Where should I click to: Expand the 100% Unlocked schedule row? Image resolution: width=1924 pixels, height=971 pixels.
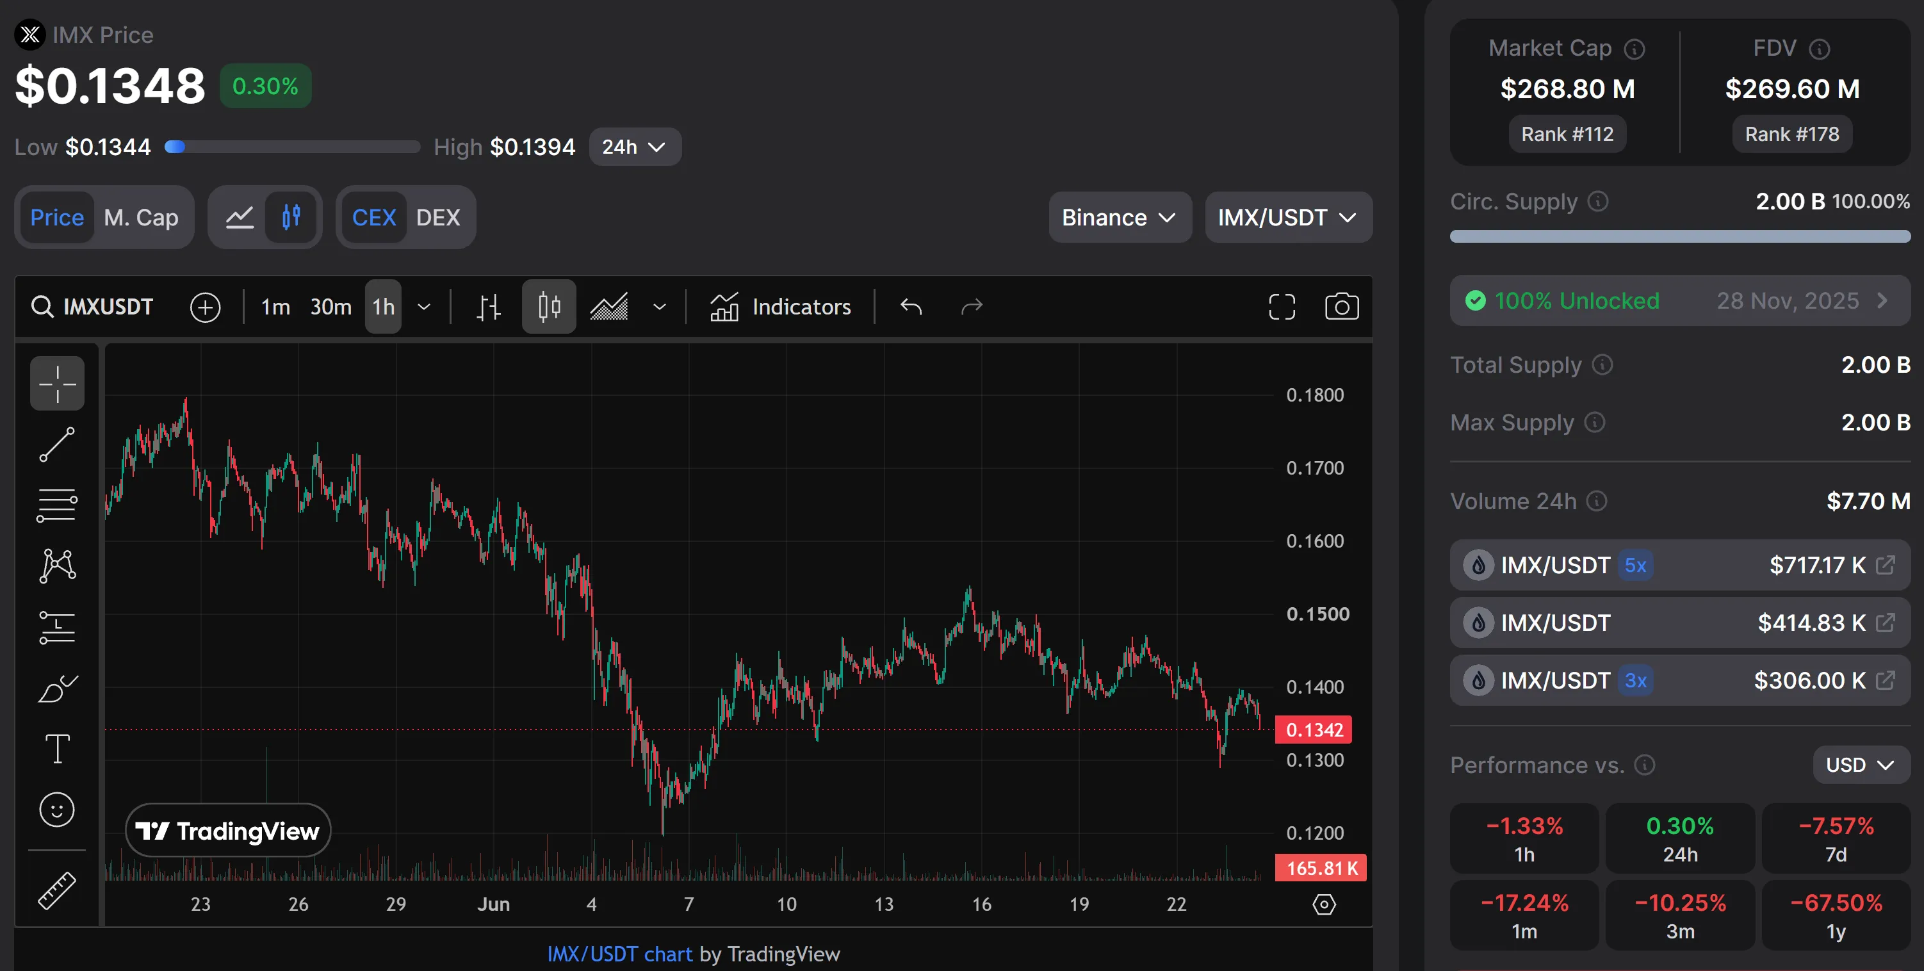[x=1680, y=300]
